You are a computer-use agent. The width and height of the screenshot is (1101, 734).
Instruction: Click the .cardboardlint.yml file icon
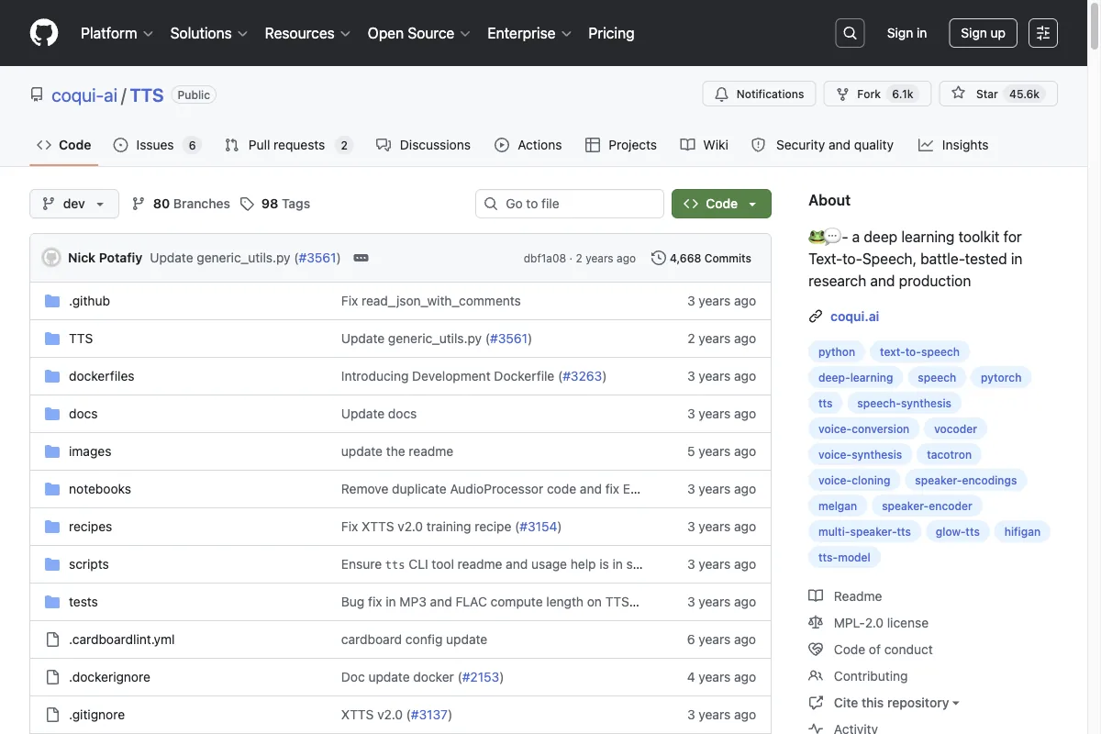click(x=52, y=639)
